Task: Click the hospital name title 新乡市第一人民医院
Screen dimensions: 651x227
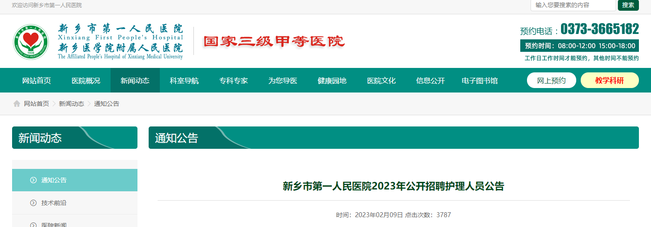Action: (x=120, y=29)
